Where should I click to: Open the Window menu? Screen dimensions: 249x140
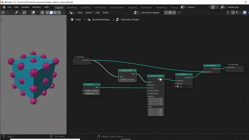(37, 7)
